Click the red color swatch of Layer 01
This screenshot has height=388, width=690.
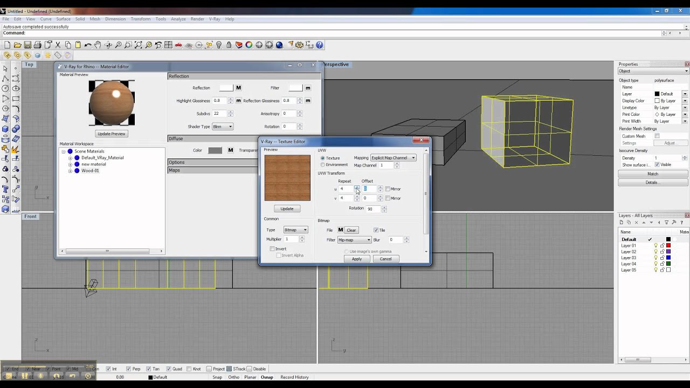(x=668, y=246)
